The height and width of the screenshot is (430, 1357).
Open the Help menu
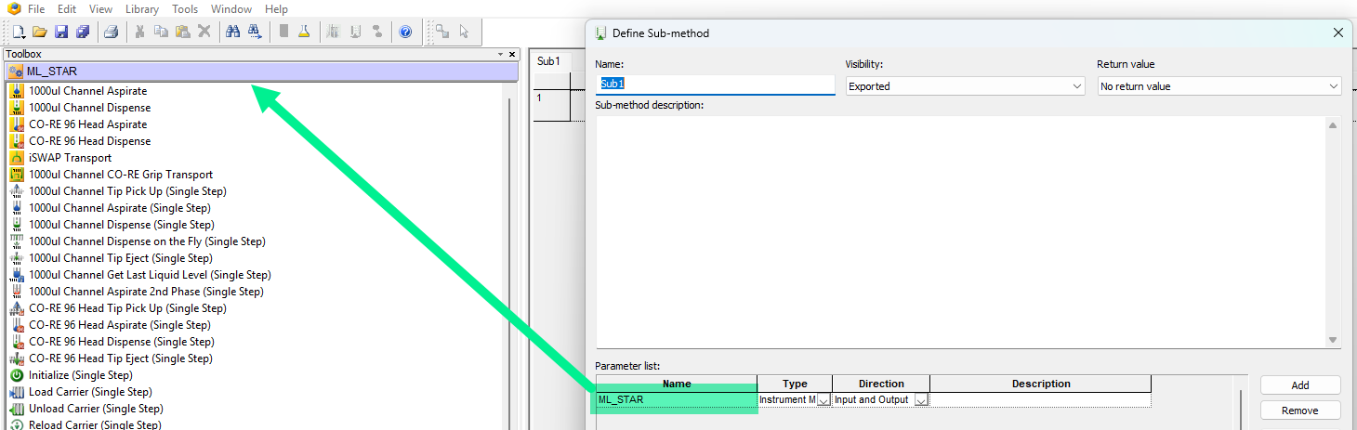pos(276,9)
